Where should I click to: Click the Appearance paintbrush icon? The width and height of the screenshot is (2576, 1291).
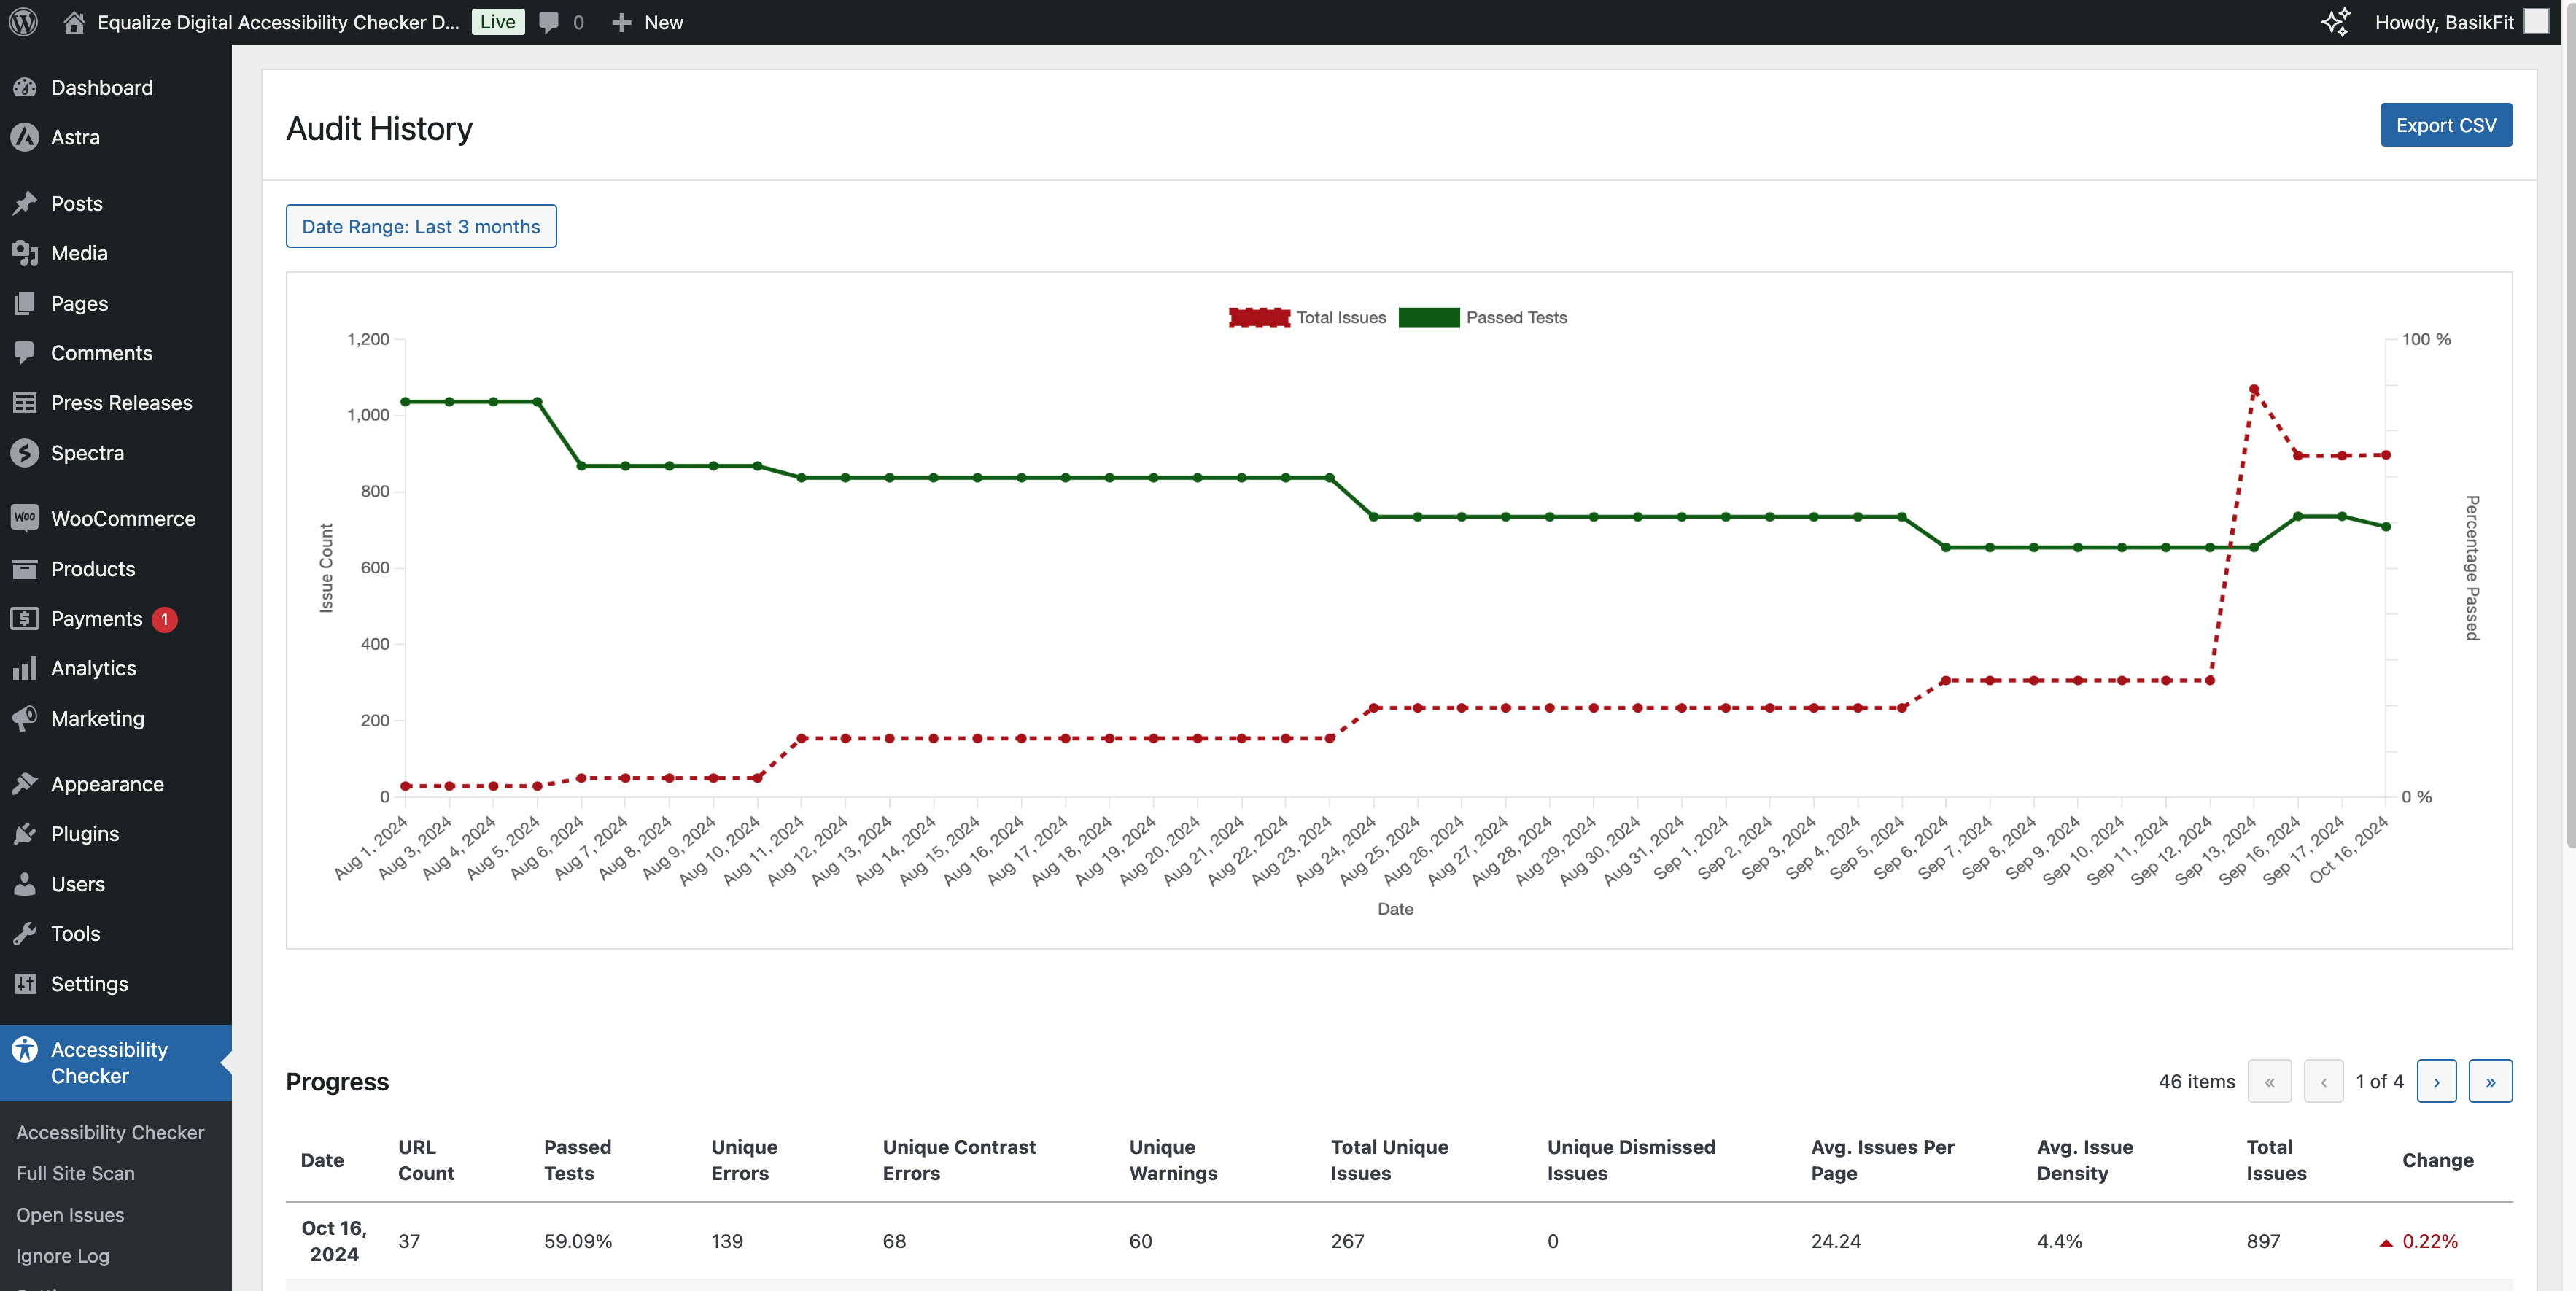pos(25,783)
